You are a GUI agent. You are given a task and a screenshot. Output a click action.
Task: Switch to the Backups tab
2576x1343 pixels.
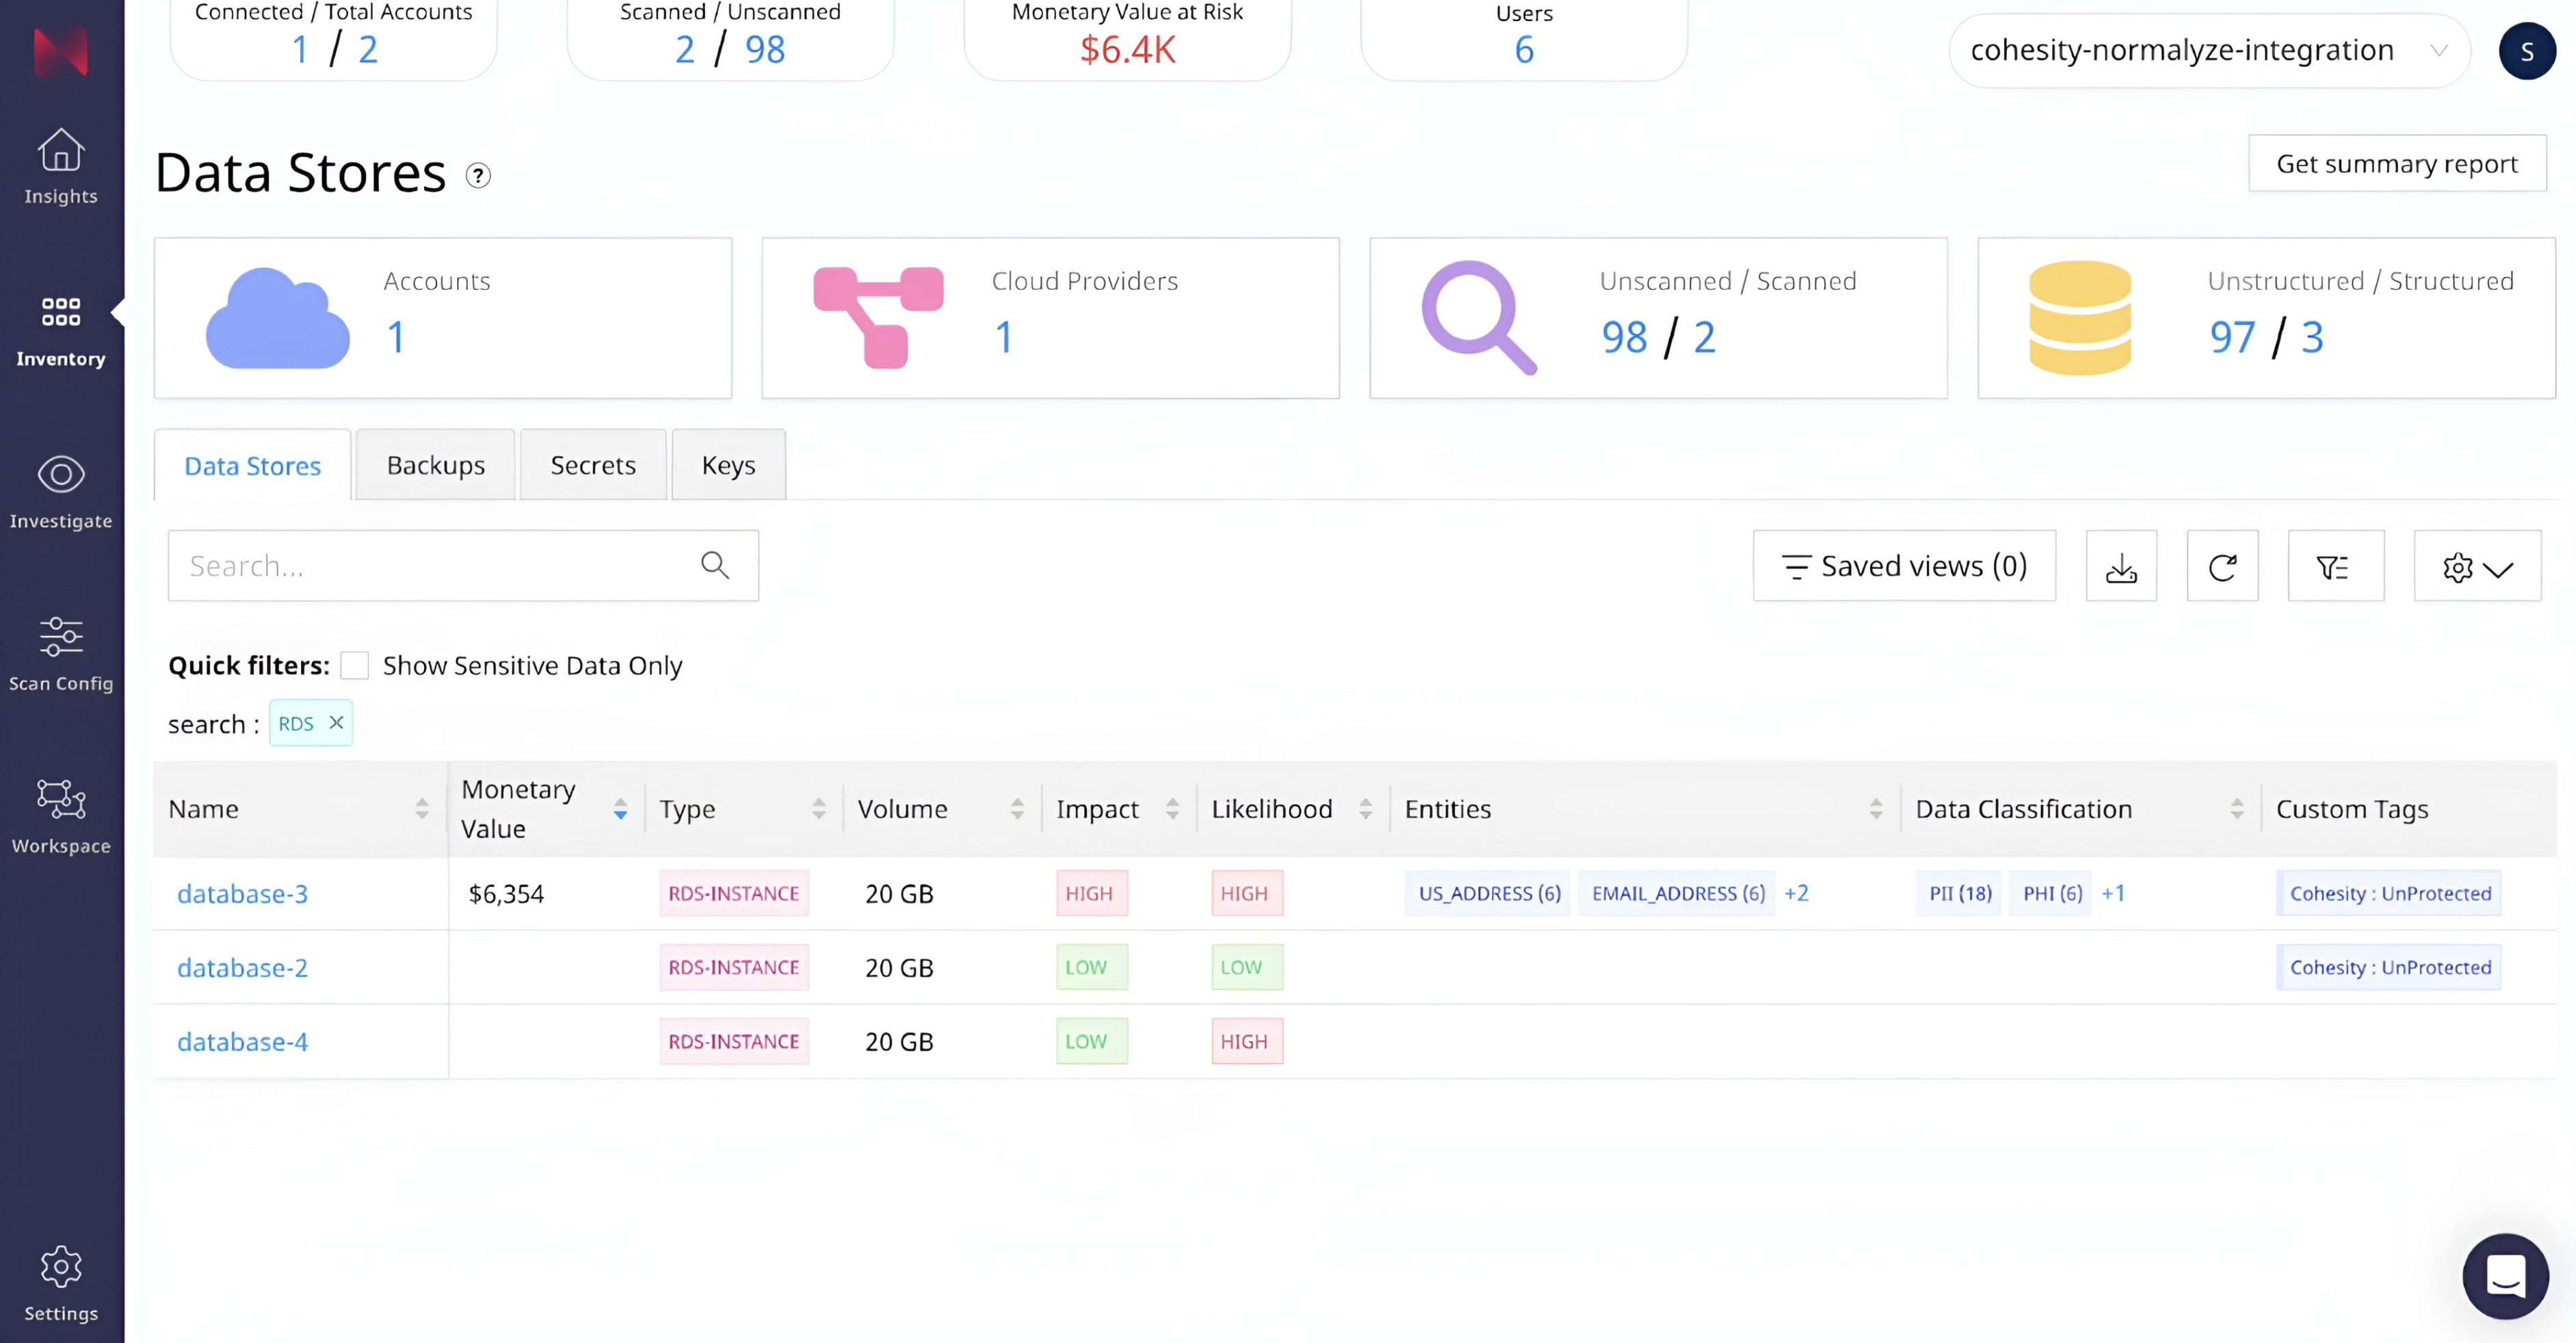[x=435, y=465]
